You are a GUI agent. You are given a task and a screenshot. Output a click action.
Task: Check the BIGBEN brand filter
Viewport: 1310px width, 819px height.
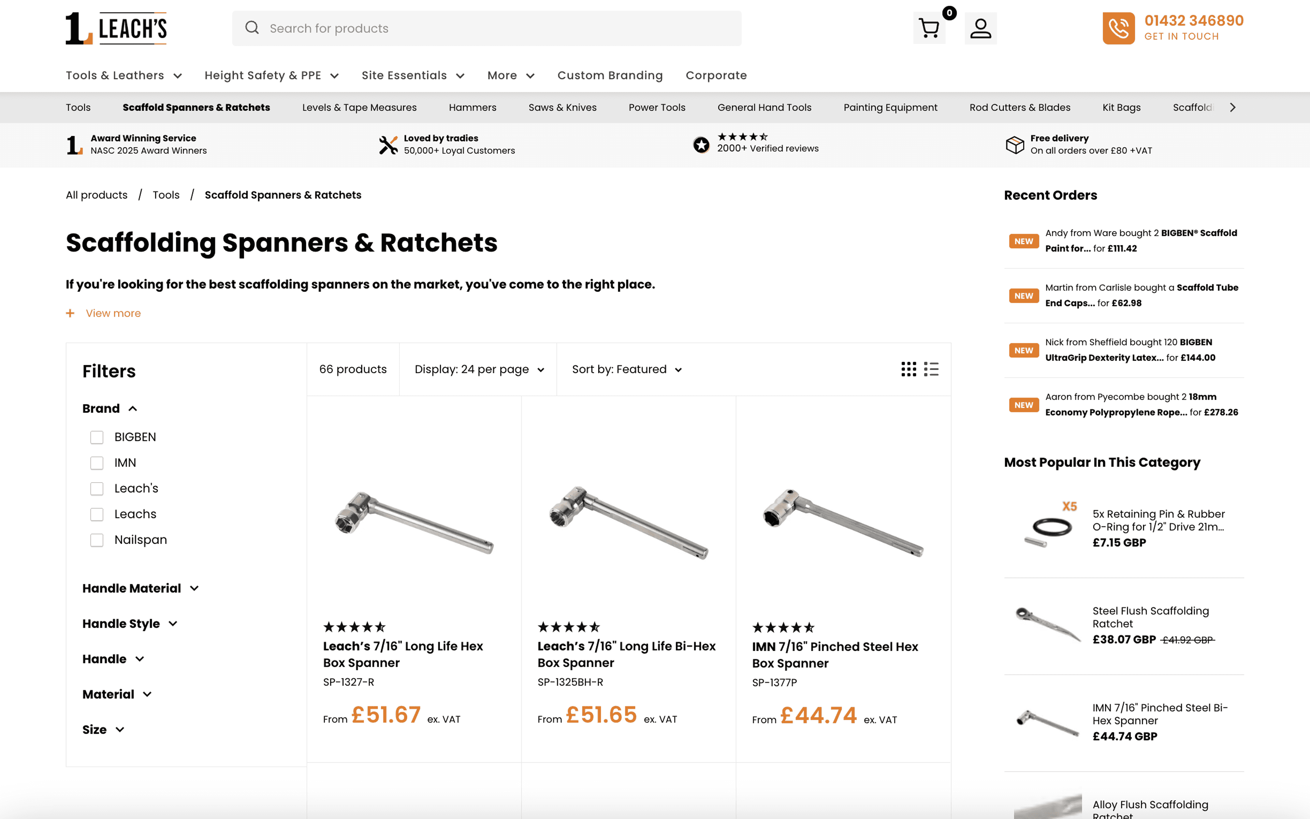coord(97,437)
